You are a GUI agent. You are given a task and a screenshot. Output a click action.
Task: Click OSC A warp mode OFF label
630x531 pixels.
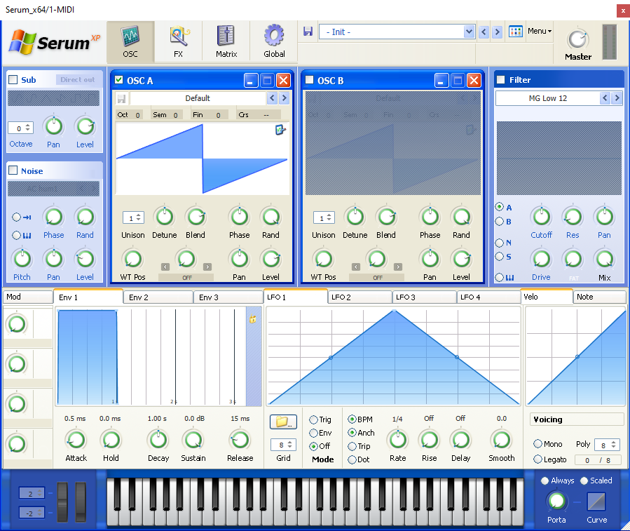click(x=186, y=278)
